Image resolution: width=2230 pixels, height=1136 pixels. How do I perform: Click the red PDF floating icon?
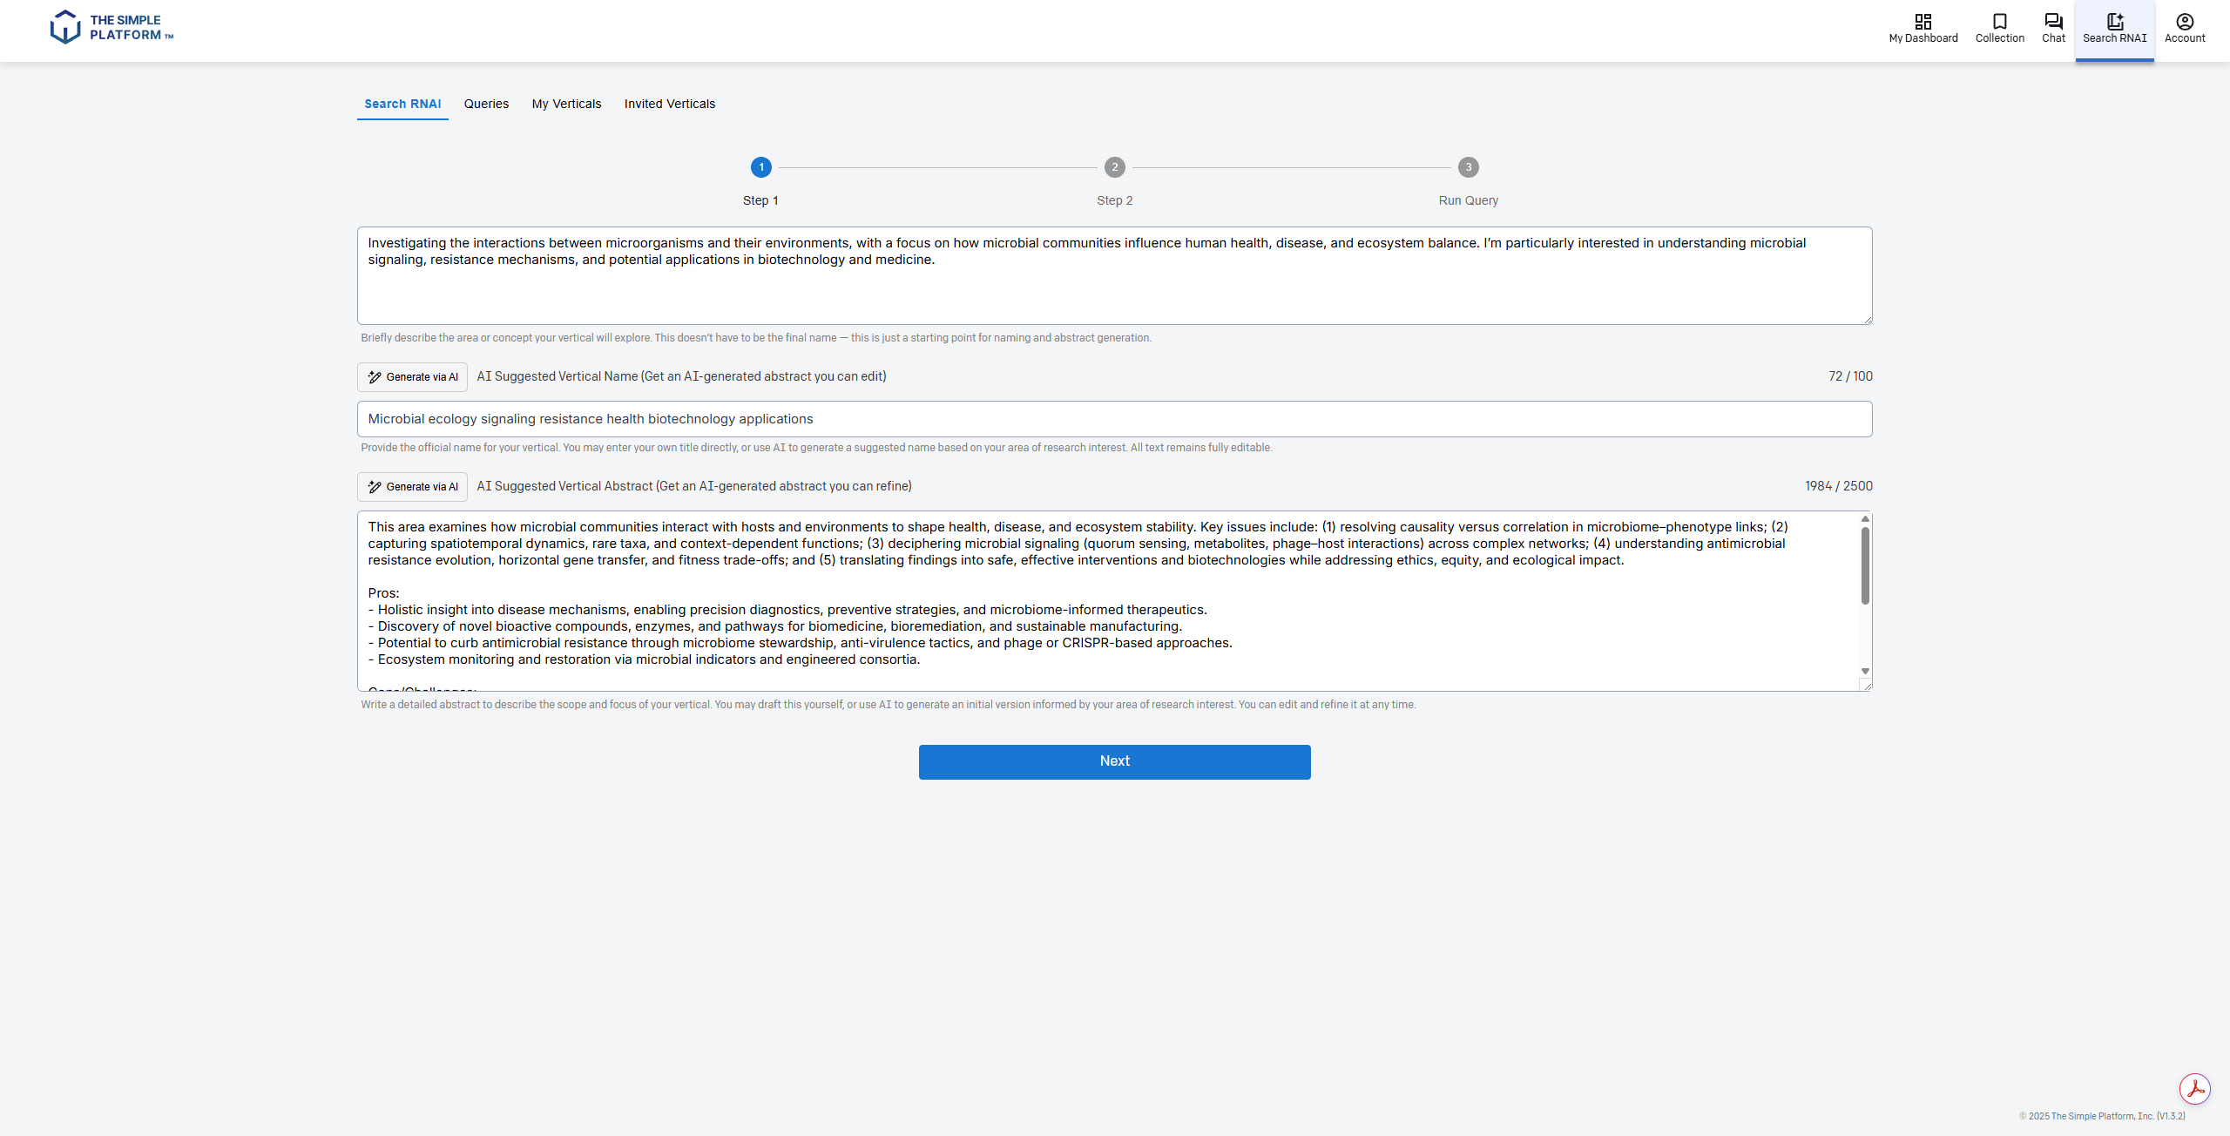pyautogui.click(x=2194, y=1088)
